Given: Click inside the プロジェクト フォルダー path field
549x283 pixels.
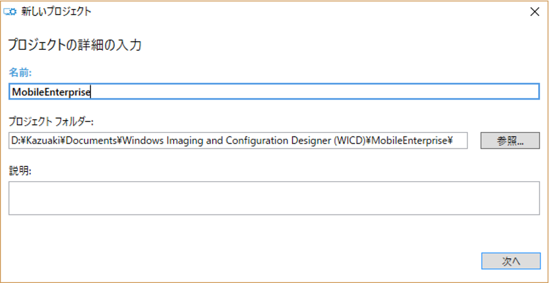Looking at the screenshot, I should 238,140.
